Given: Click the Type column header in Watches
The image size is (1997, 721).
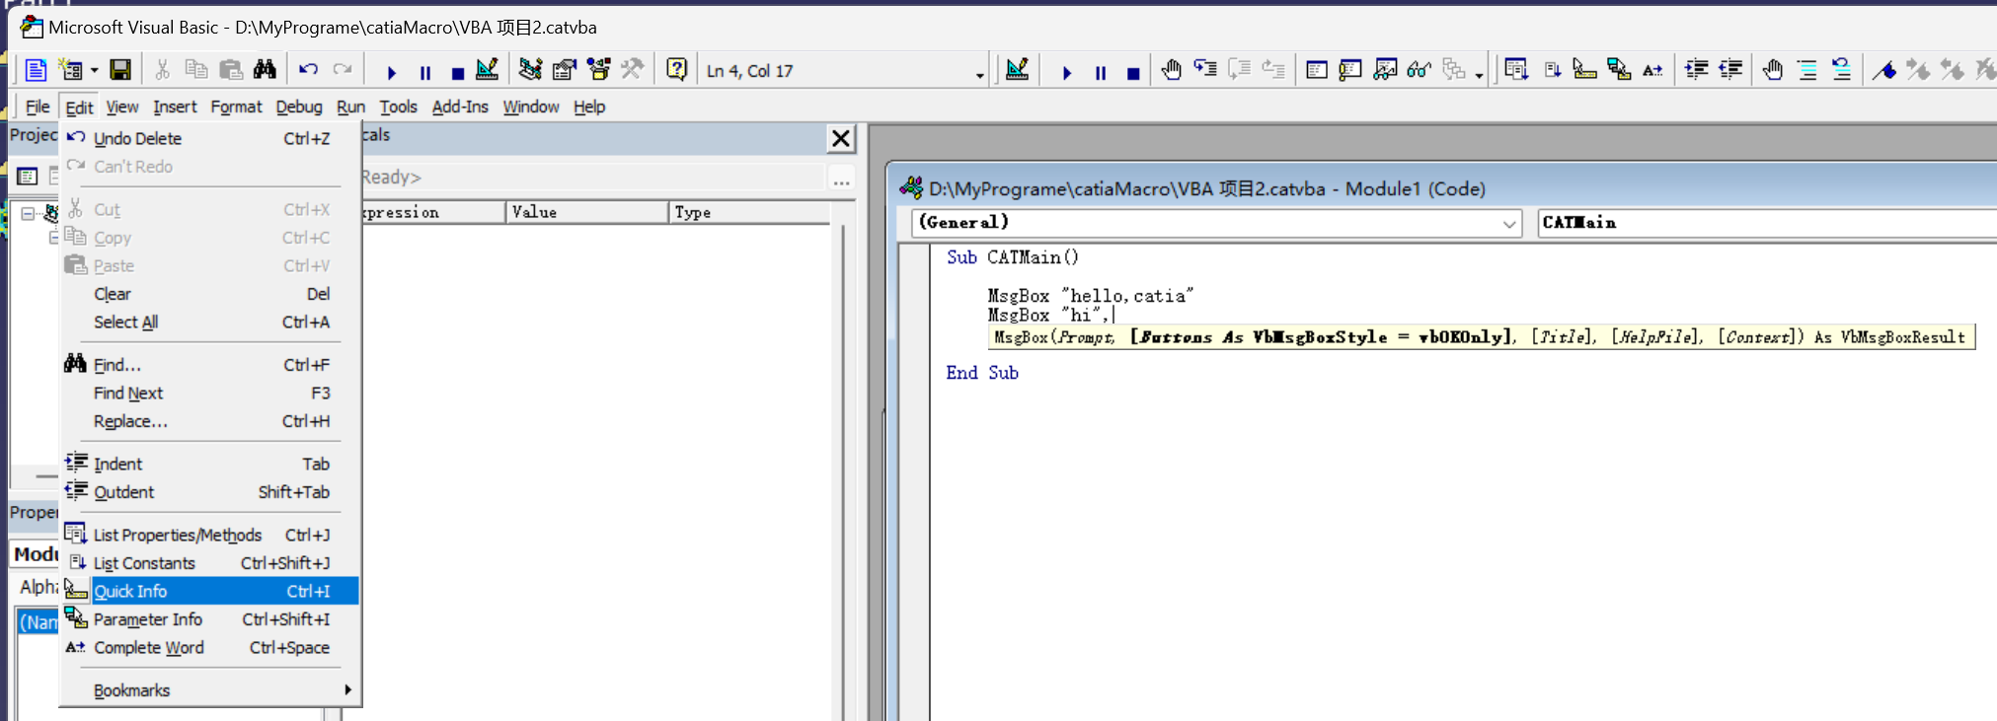Looking at the screenshot, I should (748, 212).
